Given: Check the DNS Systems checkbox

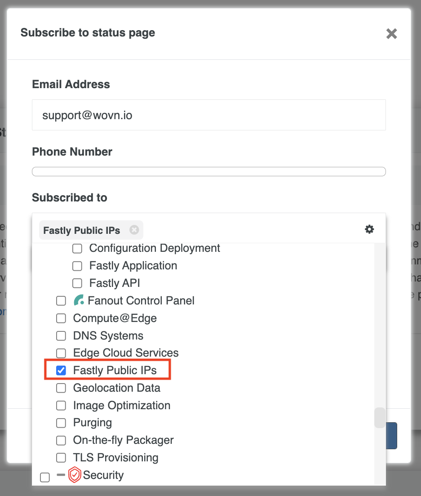Looking at the screenshot, I should tap(61, 336).
